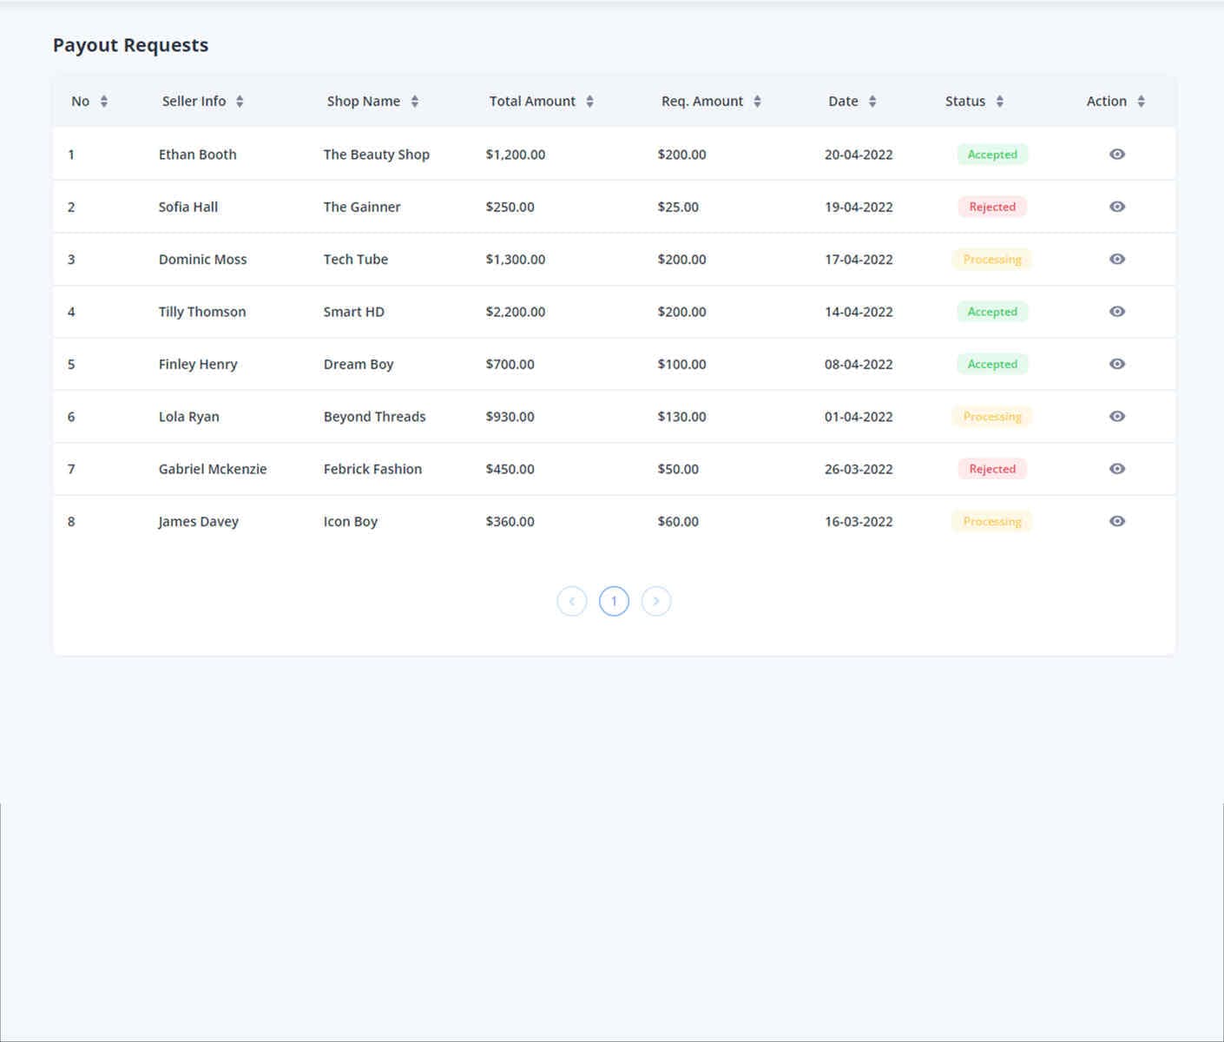Sort payouts by Status
Image resolution: width=1224 pixels, height=1042 pixels.
pyautogui.click(x=999, y=101)
